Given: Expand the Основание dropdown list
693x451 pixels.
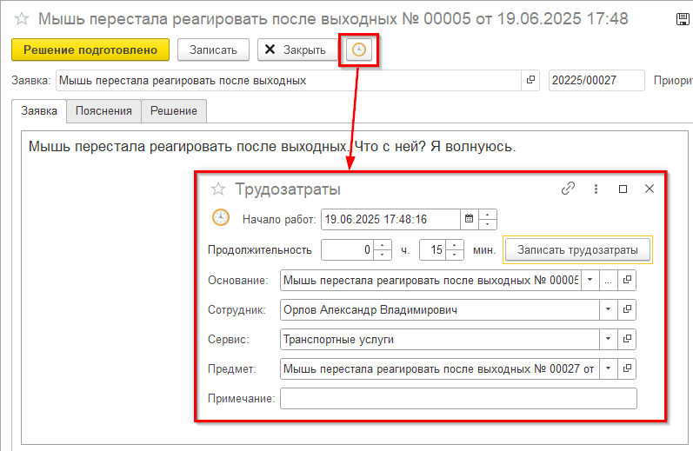Looking at the screenshot, I should pyautogui.click(x=590, y=280).
